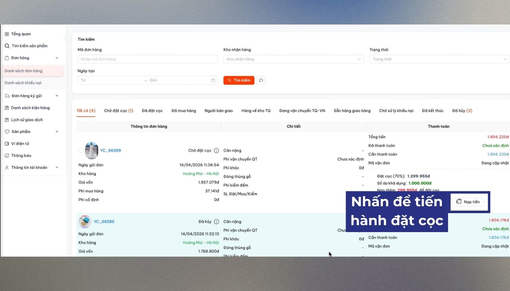The image size is (510, 291).
Task: Click the calendar icon in Ngày tạo field
Action: pyautogui.click(x=213, y=80)
